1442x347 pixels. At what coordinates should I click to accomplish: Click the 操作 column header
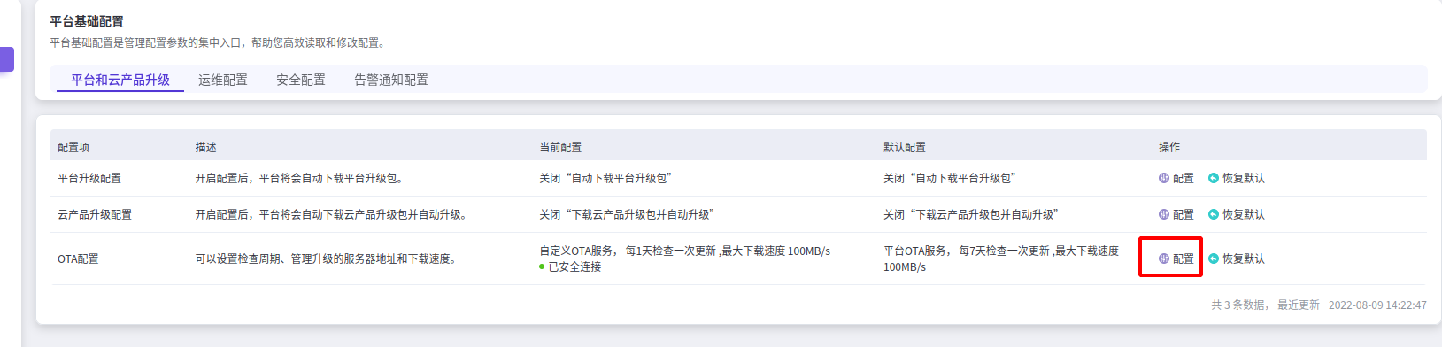tap(1169, 147)
